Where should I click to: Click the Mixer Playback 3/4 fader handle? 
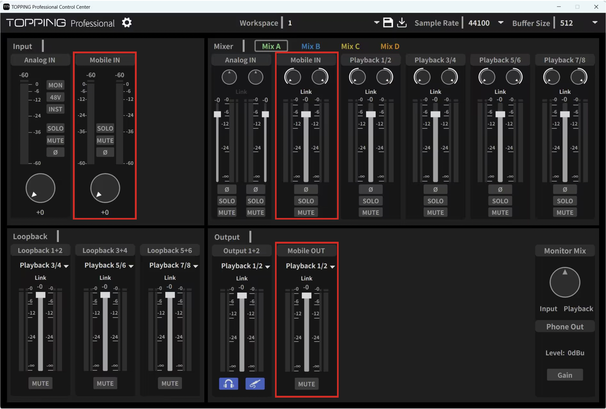point(435,114)
